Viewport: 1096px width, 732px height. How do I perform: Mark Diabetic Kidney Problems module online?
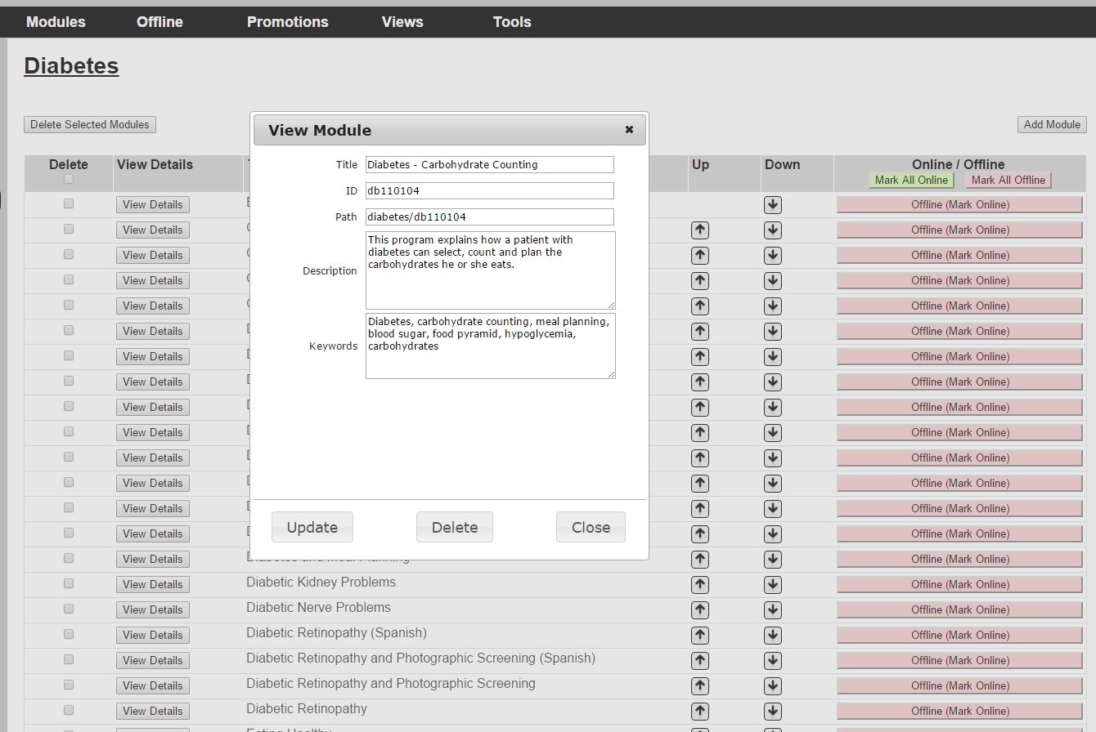(959, 585)
